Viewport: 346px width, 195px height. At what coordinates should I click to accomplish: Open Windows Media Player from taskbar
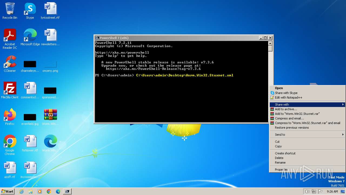40,191
